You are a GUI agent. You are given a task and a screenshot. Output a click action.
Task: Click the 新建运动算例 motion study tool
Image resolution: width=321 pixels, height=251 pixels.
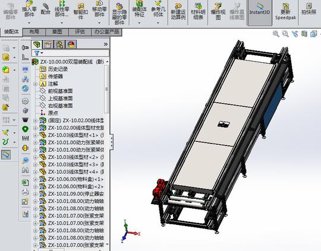(x=178, y=12)
